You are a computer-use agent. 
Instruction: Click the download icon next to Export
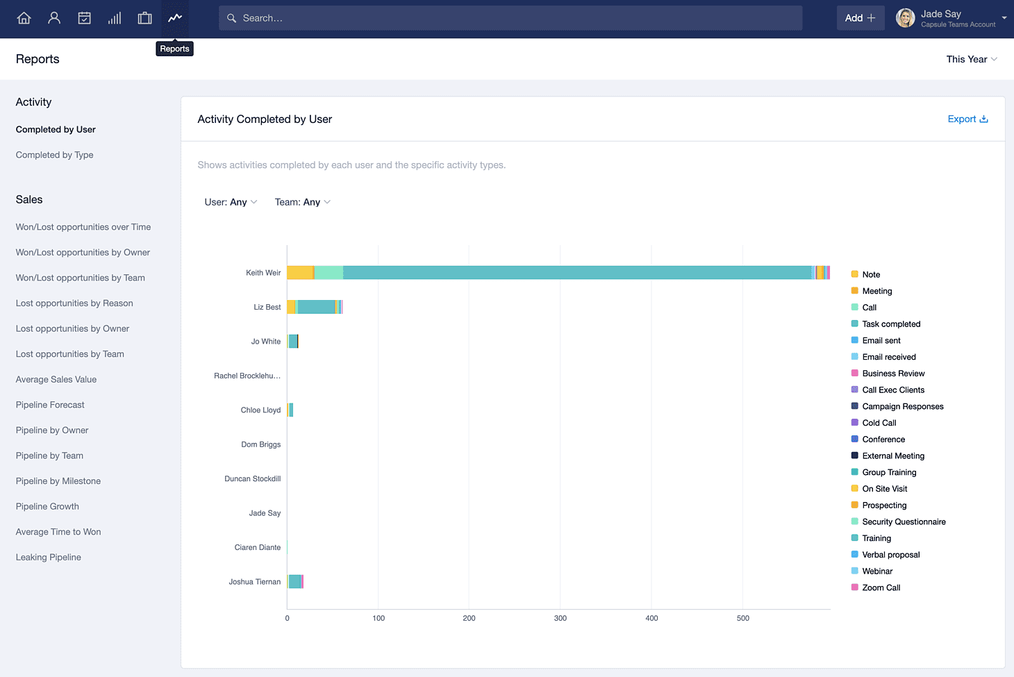point(983,119)
